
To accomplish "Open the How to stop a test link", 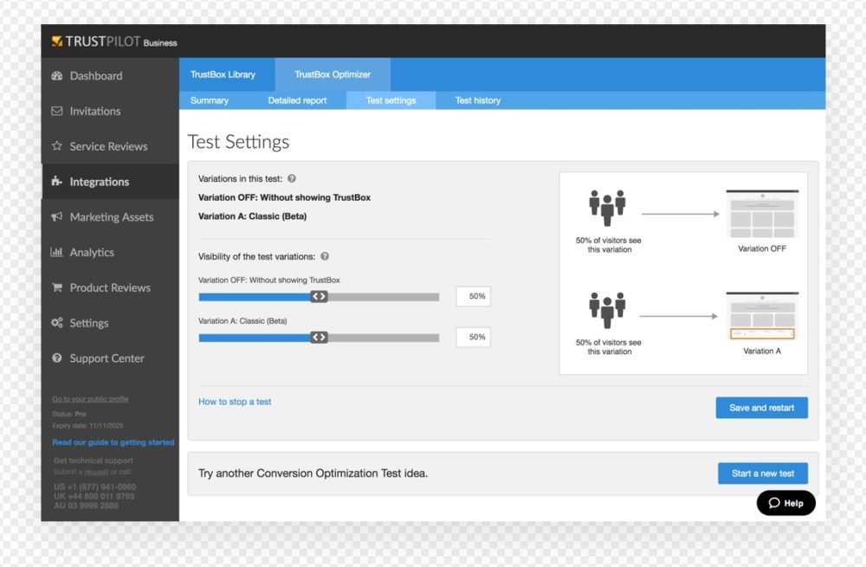I will pos(235,402).
